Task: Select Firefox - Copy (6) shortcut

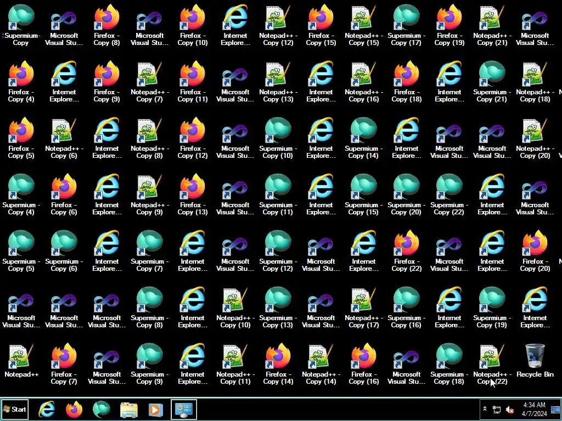Action: coord(64,195)
